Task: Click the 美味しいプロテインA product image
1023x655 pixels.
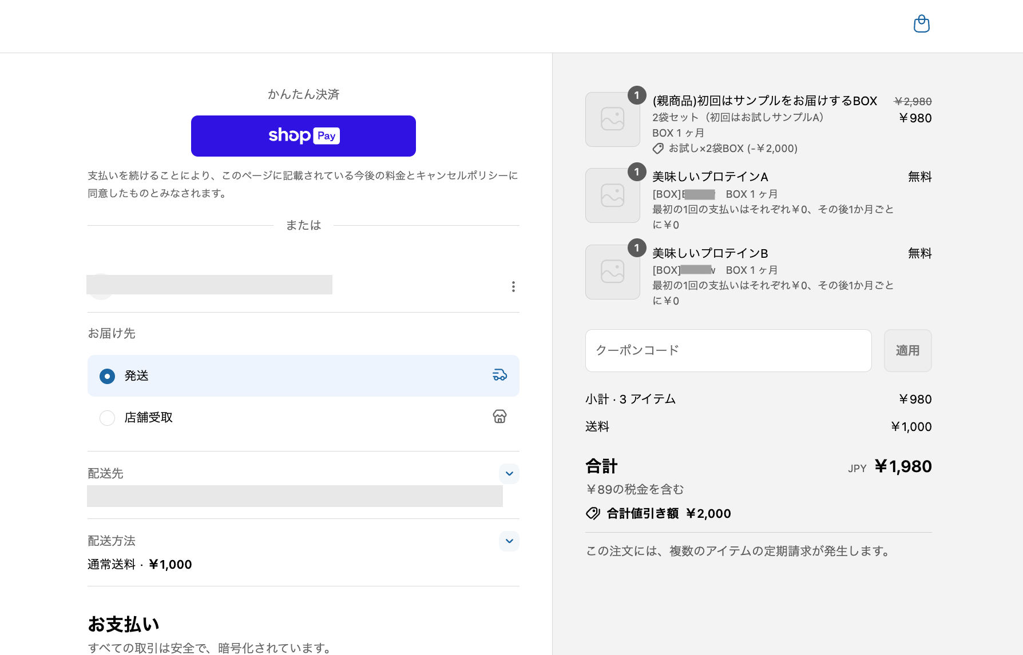Action: click(x=612, y=195)
